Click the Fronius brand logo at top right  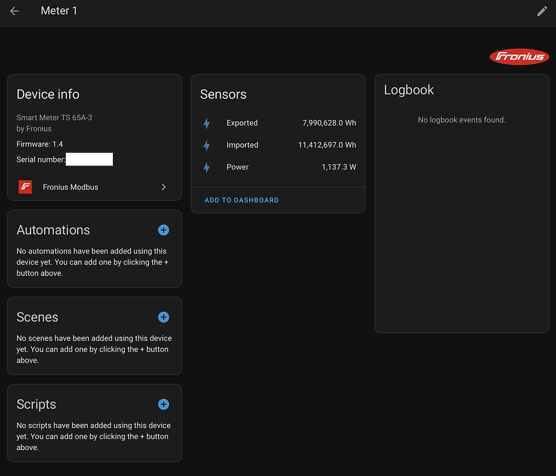coord(519,56)
